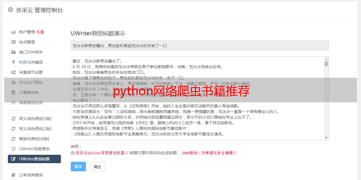Click the line starting 《观音山》入围东京国际电影节
The width and height of the screenshot is (361, 180).
tap(148, 134)
